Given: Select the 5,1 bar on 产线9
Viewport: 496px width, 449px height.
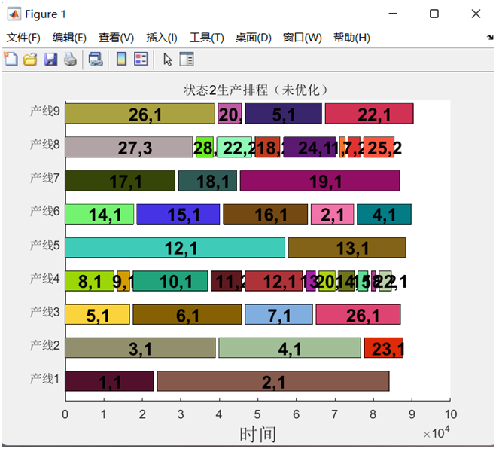Looking at the screenshot, I should (284, 113).
